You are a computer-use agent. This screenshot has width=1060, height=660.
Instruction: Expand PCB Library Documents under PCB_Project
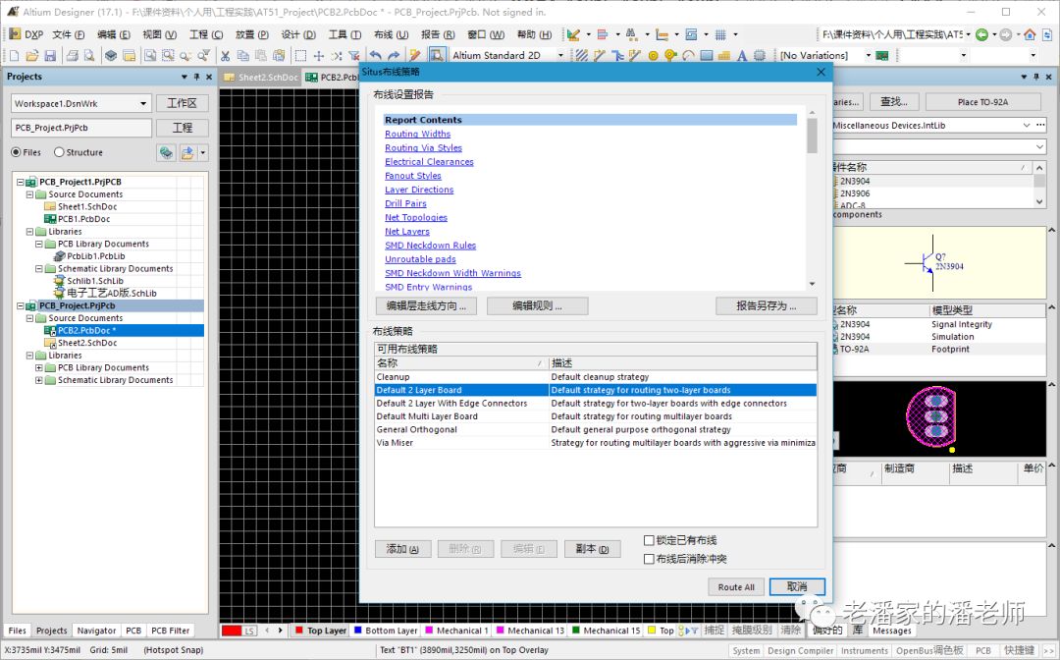point(39,367)
